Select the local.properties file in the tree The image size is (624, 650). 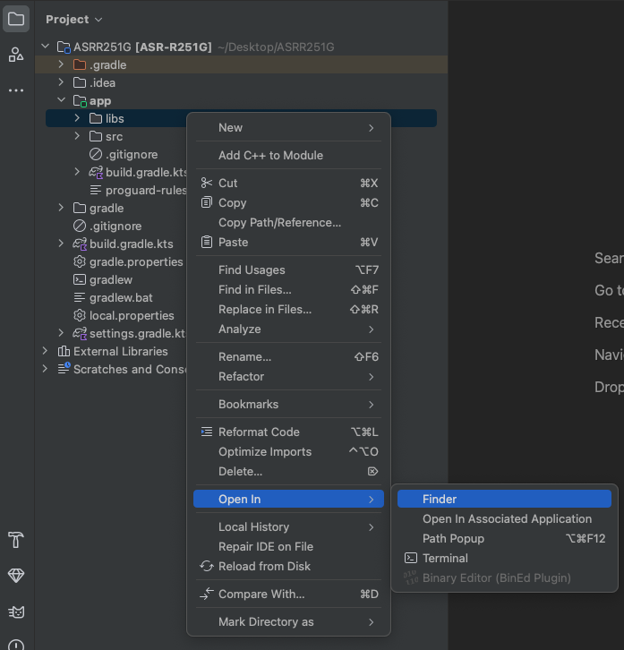point(132,315)
